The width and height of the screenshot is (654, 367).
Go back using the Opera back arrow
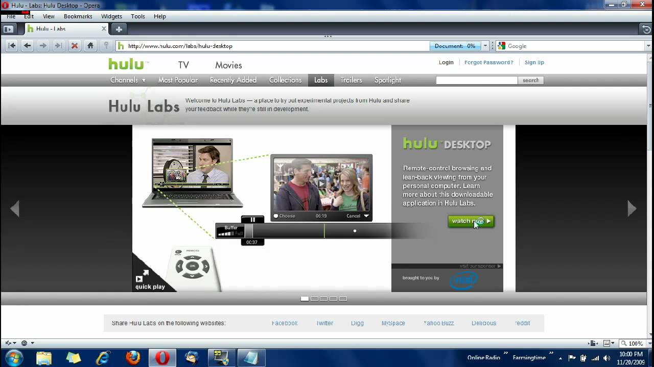tap(27, 46)
